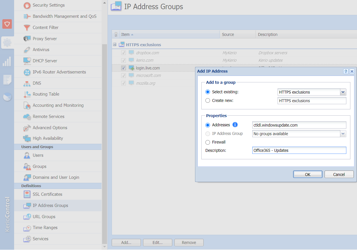Viewport: 357px width, 250px height.
Task: Click the IPv6 Router Advertisements icon
Action: [x=27, y=72]
